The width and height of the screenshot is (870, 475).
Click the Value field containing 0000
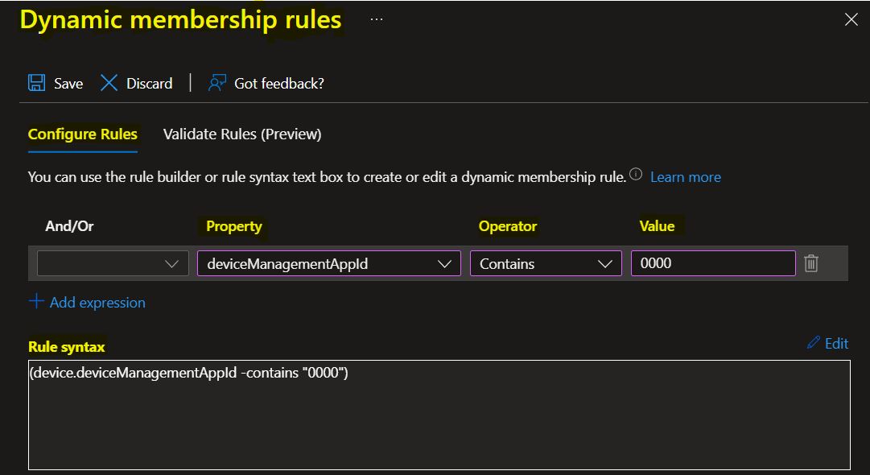[x=712, y=263]
